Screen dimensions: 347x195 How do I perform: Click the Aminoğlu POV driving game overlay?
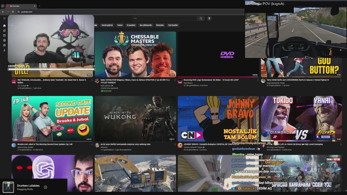296,30
